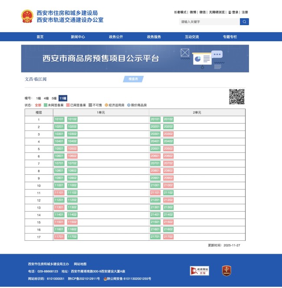Open the QR code image
Screen dimensions: 282x288
(236, 97)
